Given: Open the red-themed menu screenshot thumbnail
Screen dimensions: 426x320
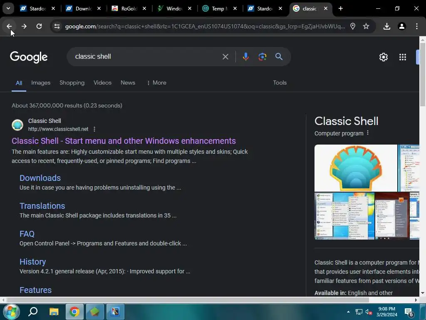Looking at the screenshot, I should point(392,216).
